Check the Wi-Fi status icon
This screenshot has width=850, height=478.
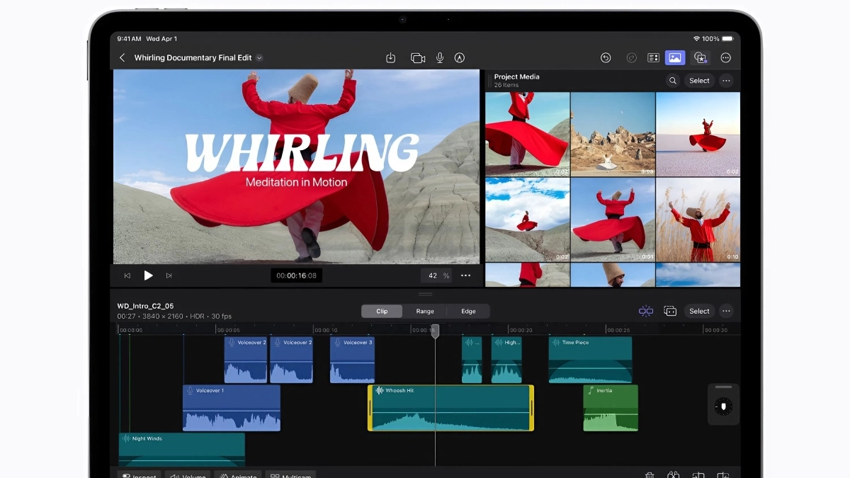697,39
